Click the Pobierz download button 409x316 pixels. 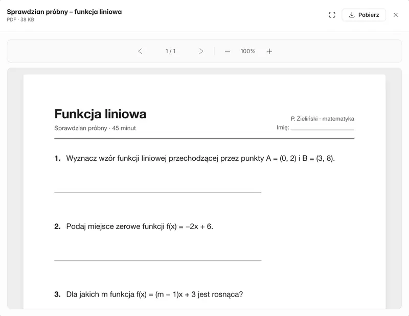[x=363, y=15]
